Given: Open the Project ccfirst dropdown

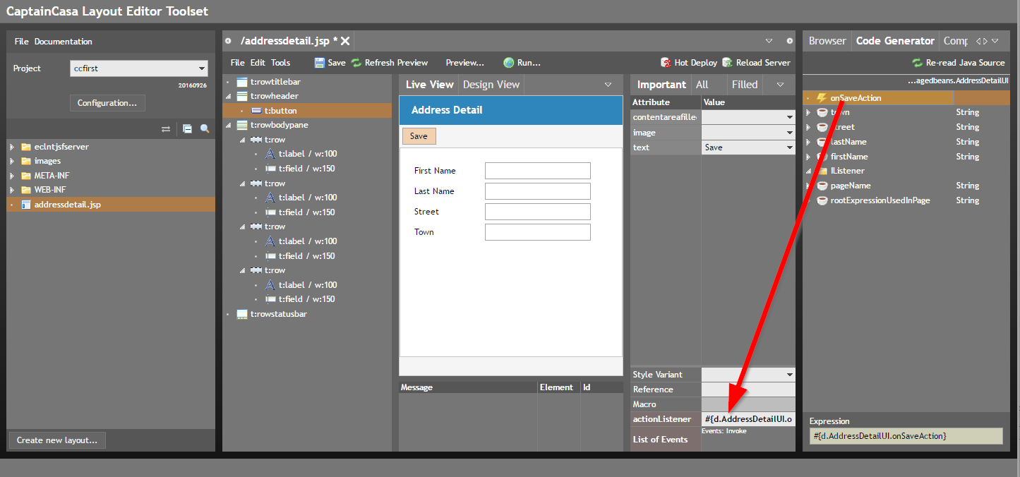Looking at the screenshot, I should (202, 68).
